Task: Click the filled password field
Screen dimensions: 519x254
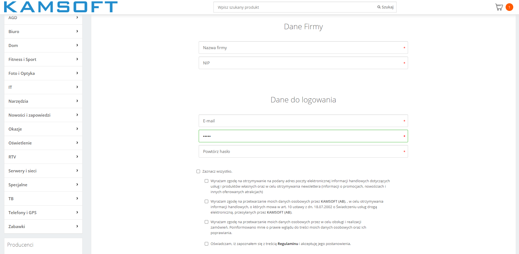Action: click(x=303, y=136)
